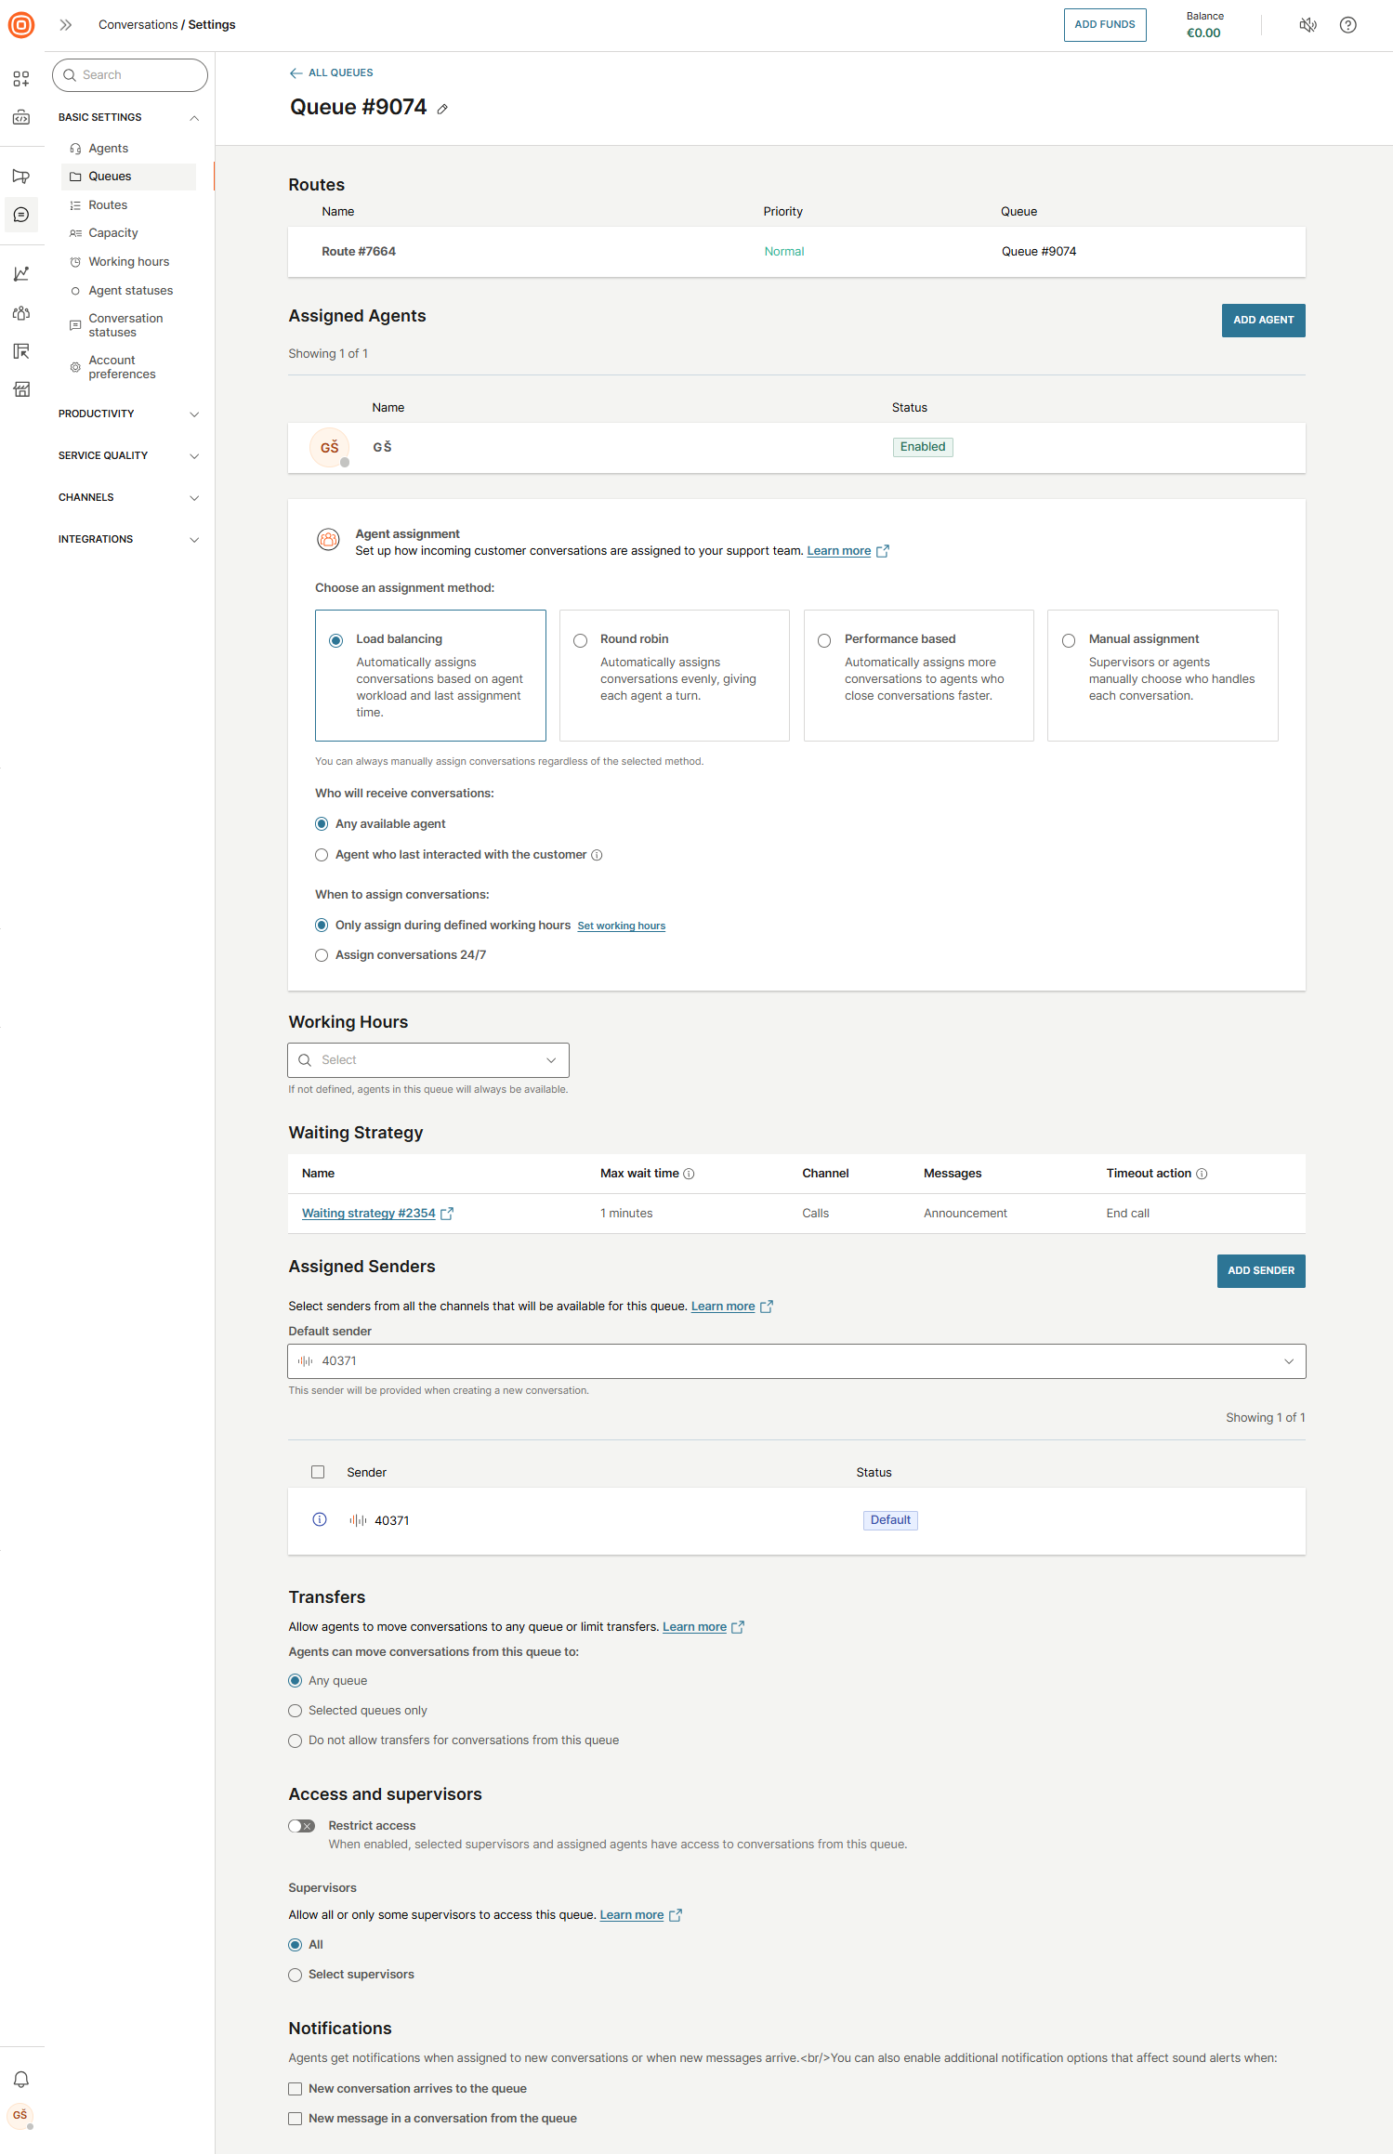Expand the SERVICE QUALITY section
Viewport: 1393px width, 2154px height.
(x=129, y=456)
